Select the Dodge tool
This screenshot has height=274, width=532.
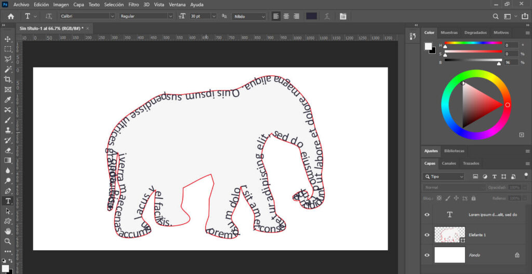tap(8, 181)
